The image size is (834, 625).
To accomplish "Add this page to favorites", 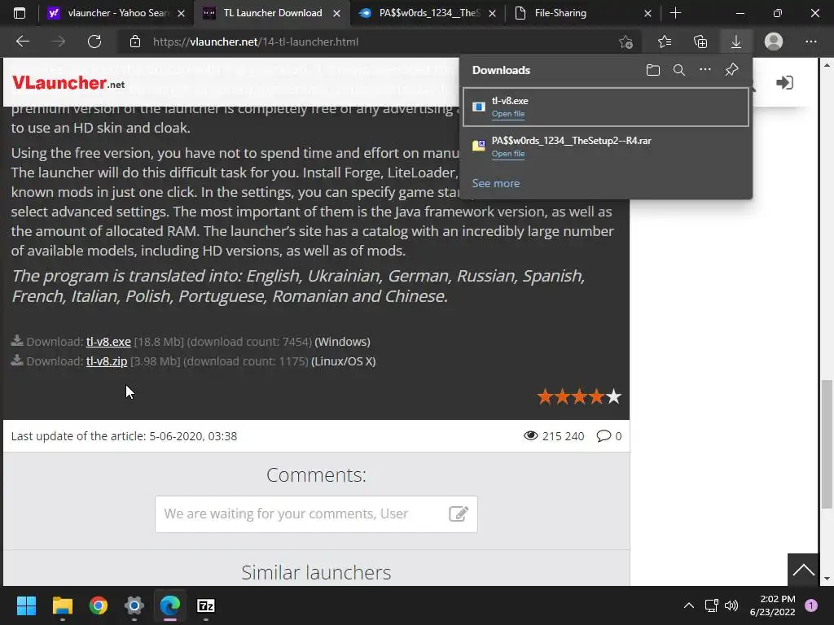I will 626,42.
